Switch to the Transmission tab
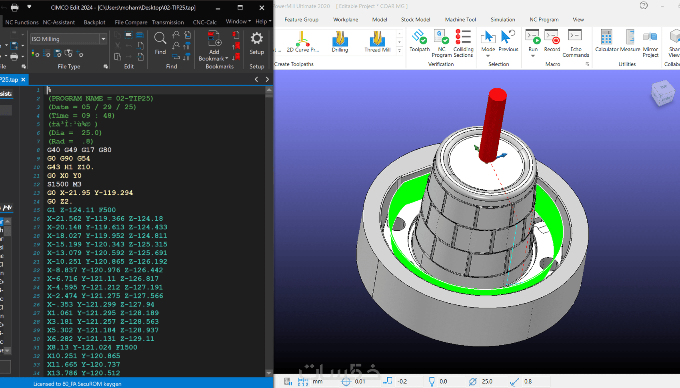Screen dimensions: 680x388 (168, 22)
